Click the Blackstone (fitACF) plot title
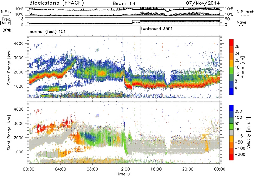The height and width of the screenshot is (176, 254). 57,3
